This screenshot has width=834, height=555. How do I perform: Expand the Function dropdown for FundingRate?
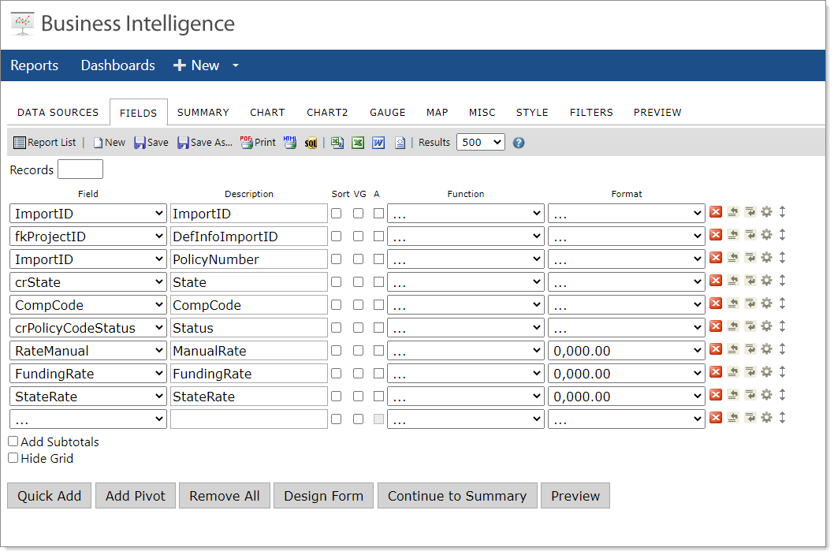click(466, 374)
